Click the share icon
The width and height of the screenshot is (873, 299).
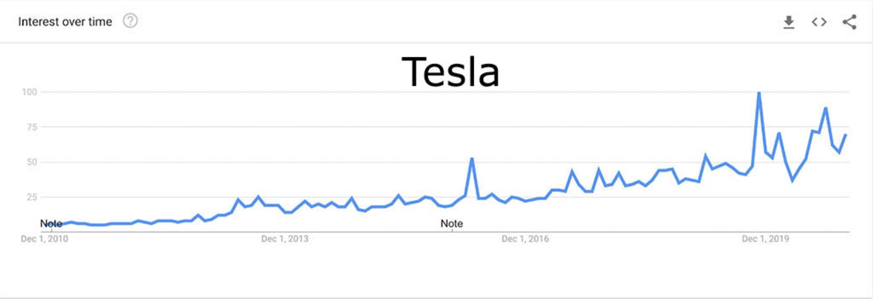click(849, 22)
